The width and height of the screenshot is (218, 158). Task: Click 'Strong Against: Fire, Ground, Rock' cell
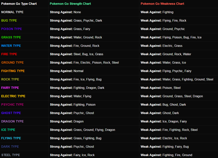[75, 46]
